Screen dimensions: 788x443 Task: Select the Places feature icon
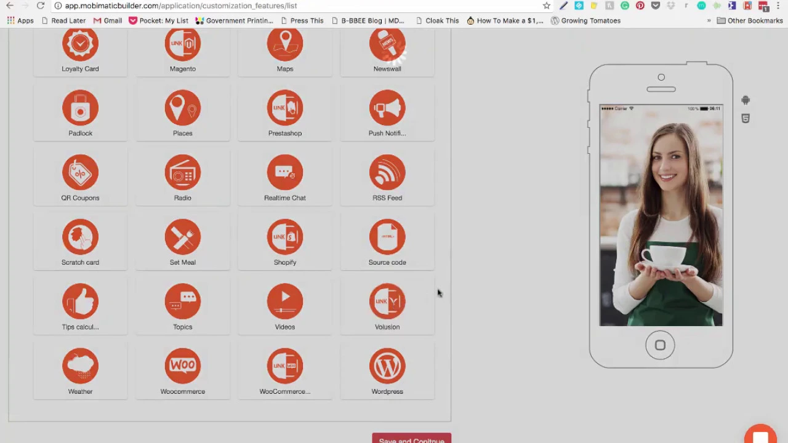tap(183, 108)
